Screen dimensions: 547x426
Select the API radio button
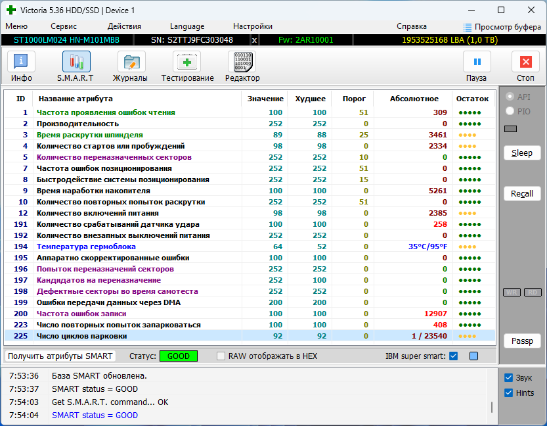tap(509, 97)
